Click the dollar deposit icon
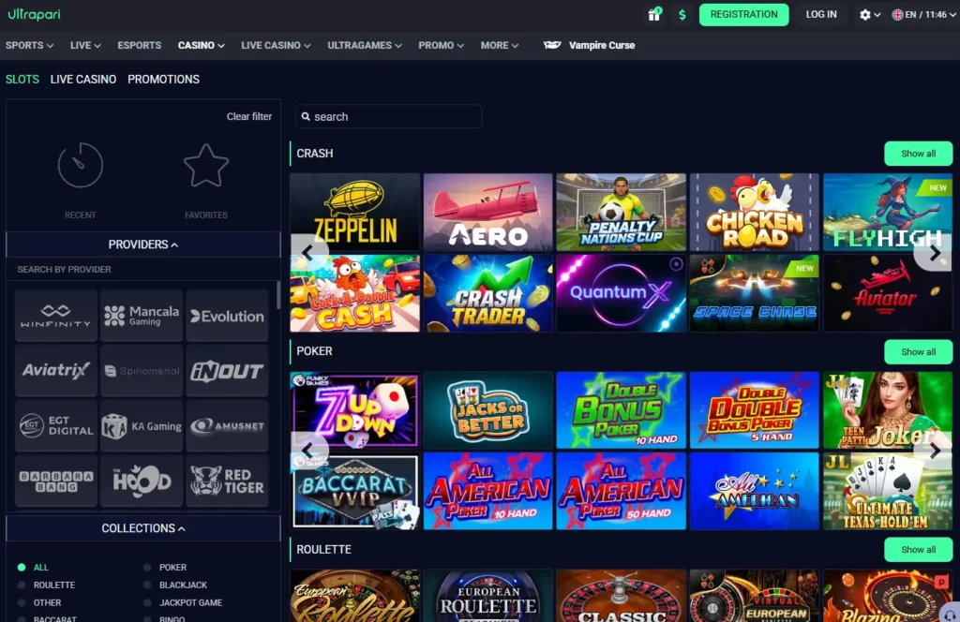 pos(682,15)
